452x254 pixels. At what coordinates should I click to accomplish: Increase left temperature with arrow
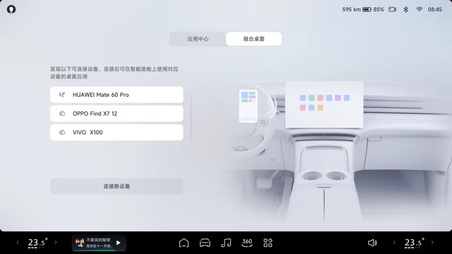pyautogui.click(x=56, y=243)
